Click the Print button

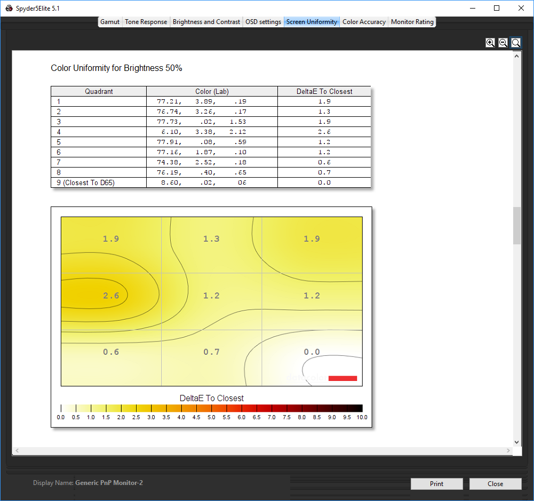pyautogui.click(x=436, y=483)
